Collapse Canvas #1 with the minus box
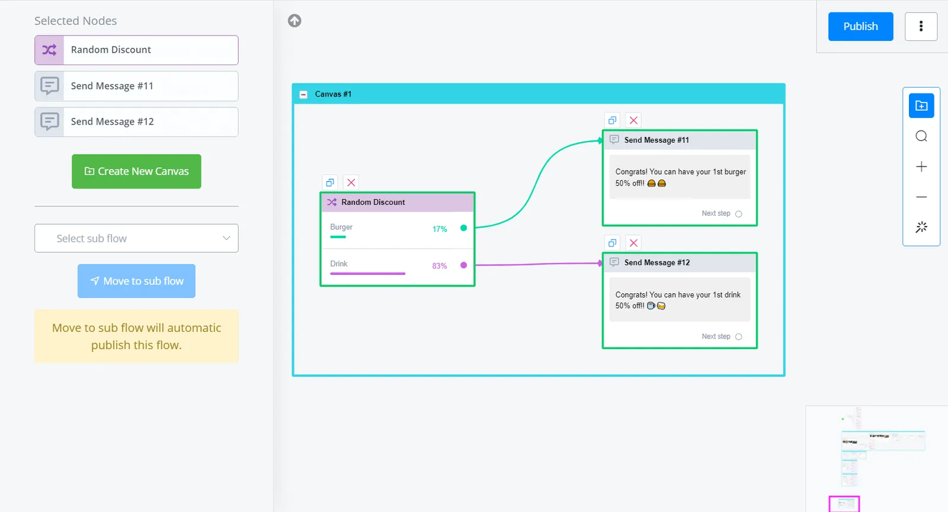The height and width of the screenshot is (512, 948). [x=303, y=94]
